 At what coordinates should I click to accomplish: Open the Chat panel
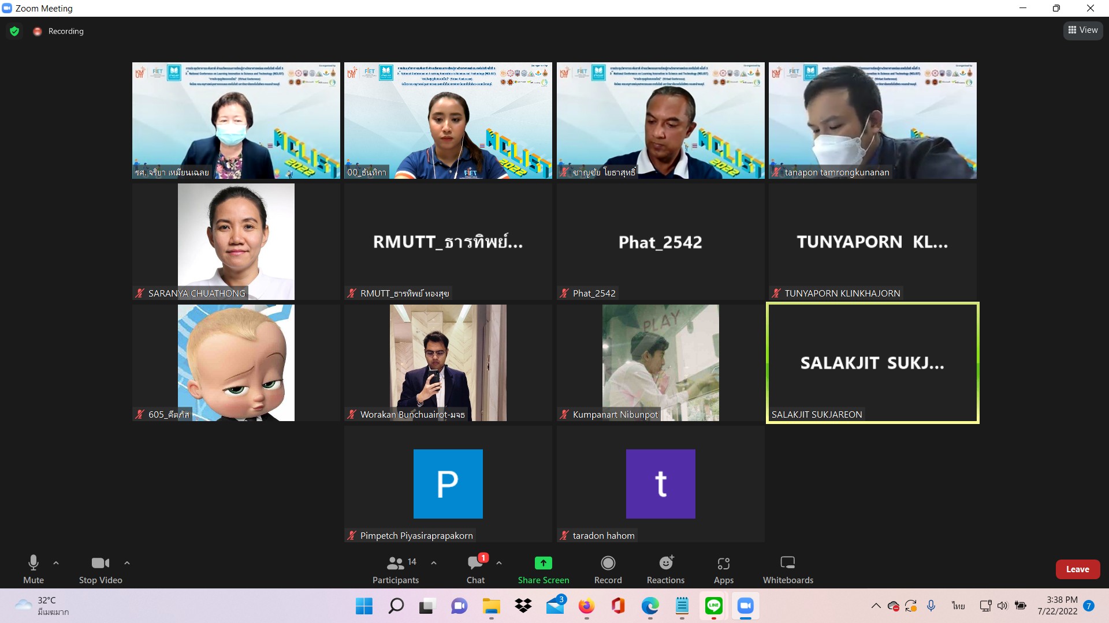(475, 569)
